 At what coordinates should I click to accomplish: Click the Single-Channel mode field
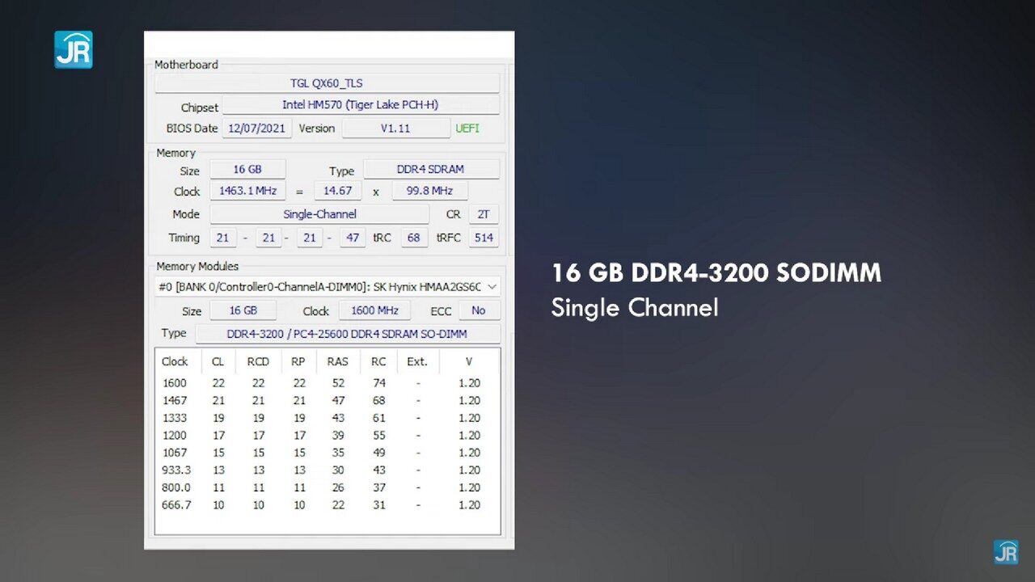(x=319, y=214)
